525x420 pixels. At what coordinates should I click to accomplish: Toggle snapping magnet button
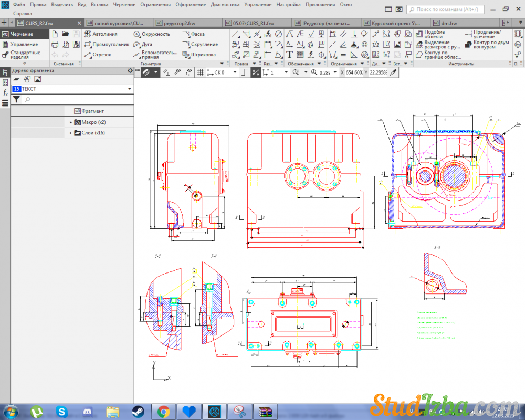pyautogui.click(x=146, y=72)
